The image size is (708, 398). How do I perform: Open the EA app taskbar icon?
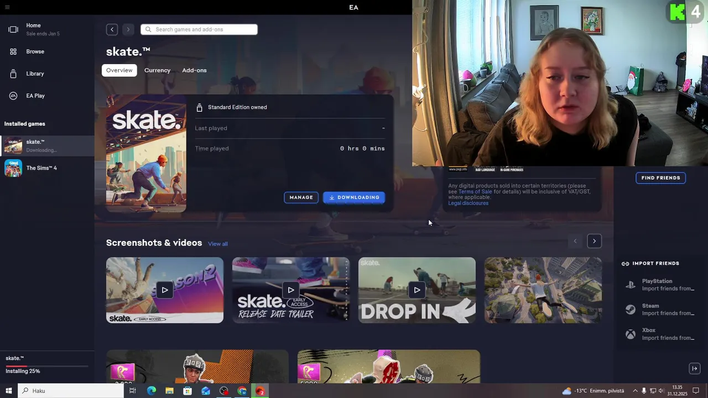[x=260, y=391]
